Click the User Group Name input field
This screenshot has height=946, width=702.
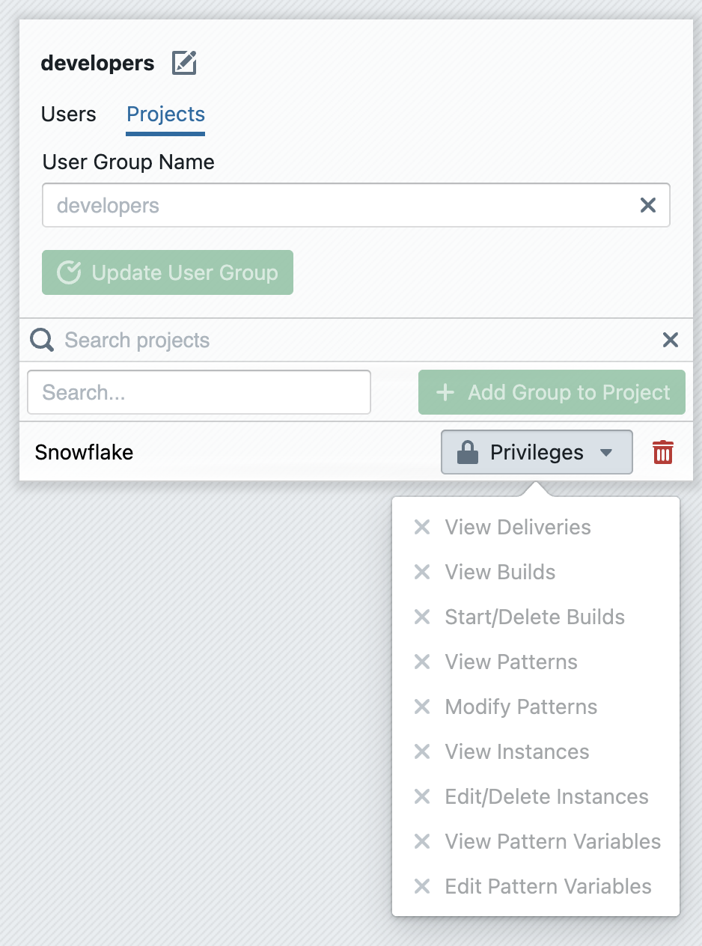[337, 206]
